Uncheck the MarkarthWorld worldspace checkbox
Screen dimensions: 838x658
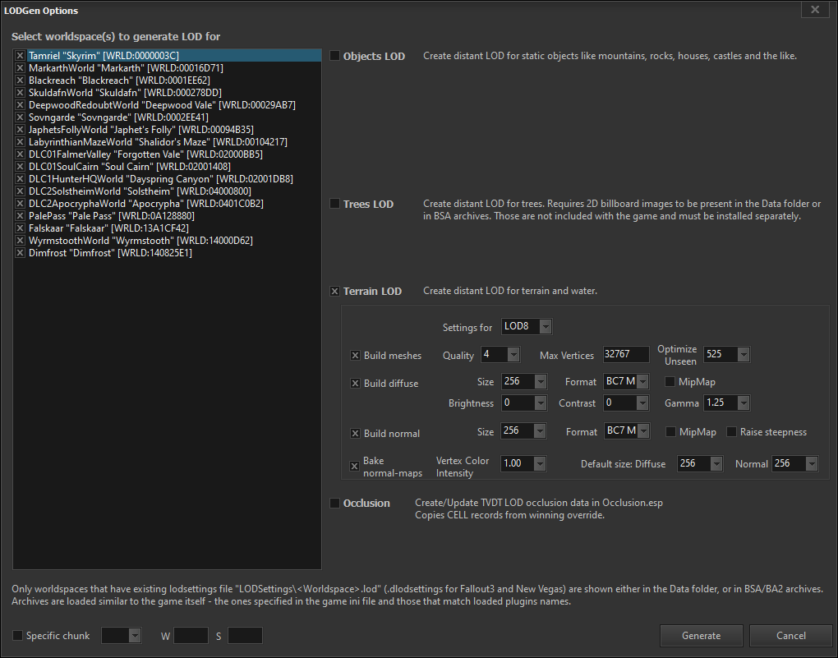(20, 68)
